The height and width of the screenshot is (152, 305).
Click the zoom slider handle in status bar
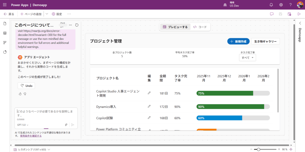tap(259, 149)
